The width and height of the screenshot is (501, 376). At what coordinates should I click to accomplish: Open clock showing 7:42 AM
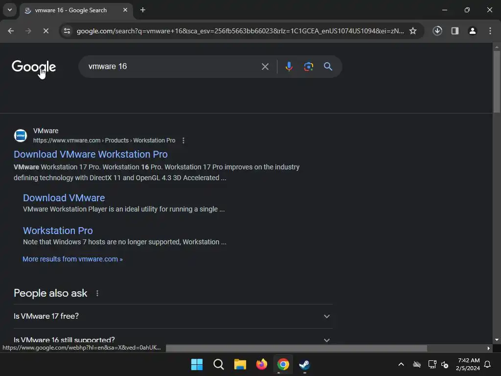click(468, 364)
